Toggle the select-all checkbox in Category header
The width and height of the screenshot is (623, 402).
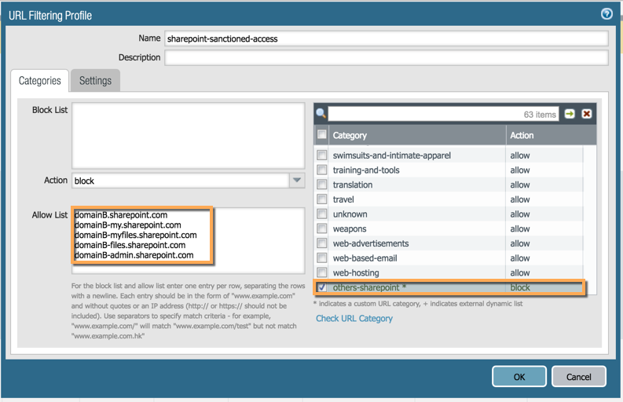(x=322, y=135)
